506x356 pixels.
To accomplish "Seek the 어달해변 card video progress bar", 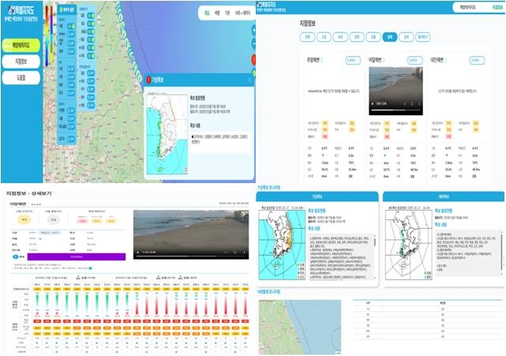I will 395,110.
